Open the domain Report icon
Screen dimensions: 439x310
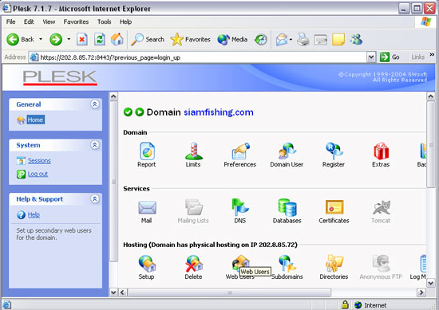click(x=147, y=151)
